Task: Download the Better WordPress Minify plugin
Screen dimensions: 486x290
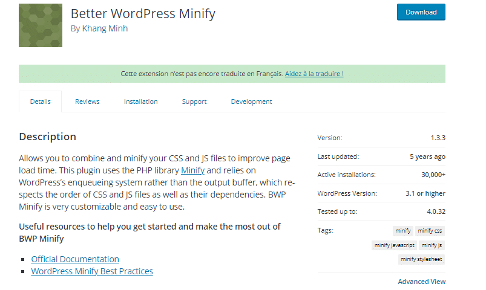Action: 421,12
